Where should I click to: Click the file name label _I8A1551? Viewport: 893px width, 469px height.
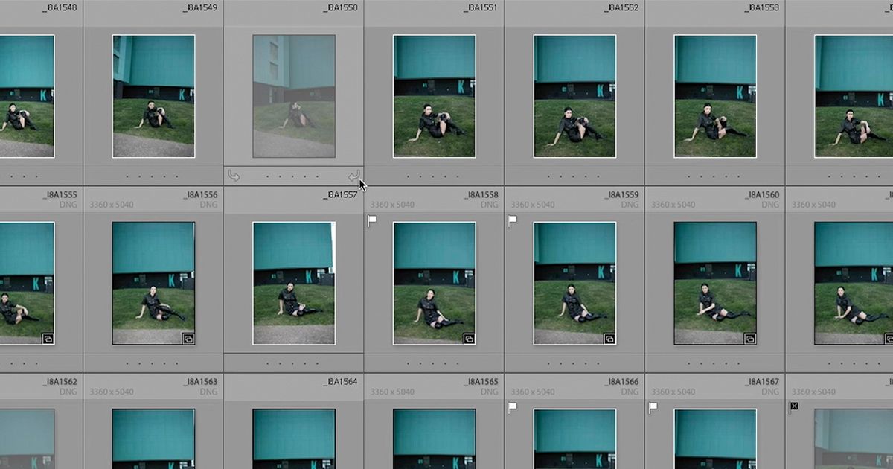(481, 7)
